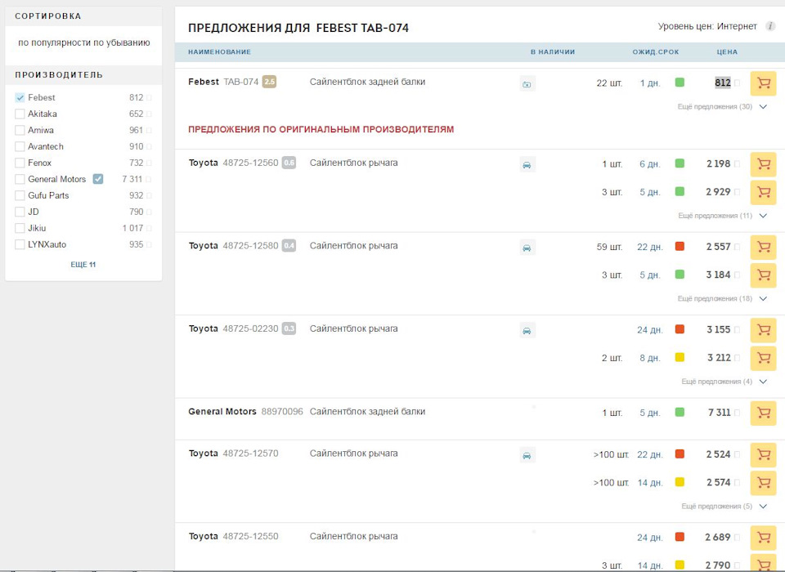Click green status square for Febest offer
The height and width of the screenshot is (572, 785).
680,83
